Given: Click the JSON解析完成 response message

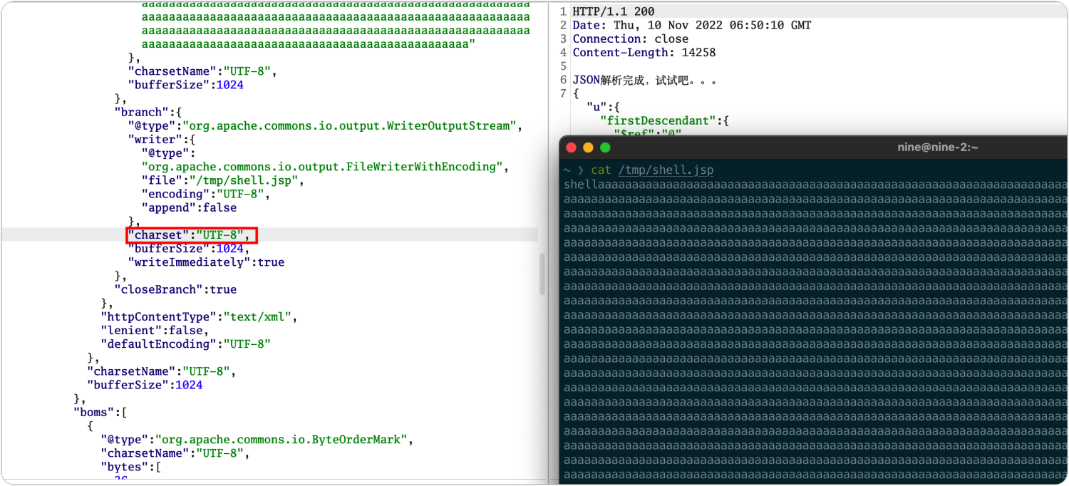Looking at the screenshot, I should tap(645, 80).
